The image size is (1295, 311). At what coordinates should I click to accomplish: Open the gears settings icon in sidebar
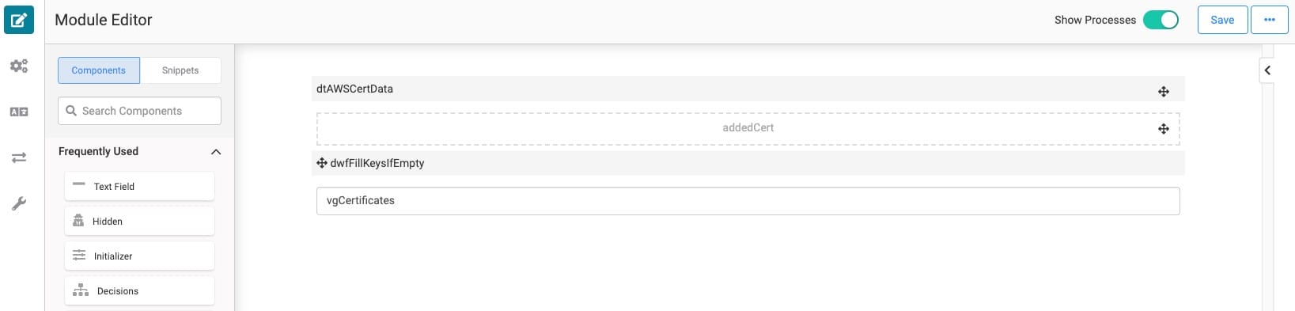tap(19, 66)
